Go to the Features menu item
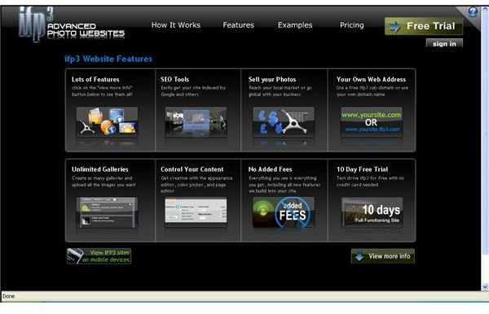489x314 pixels. click(x=238, y=25)
